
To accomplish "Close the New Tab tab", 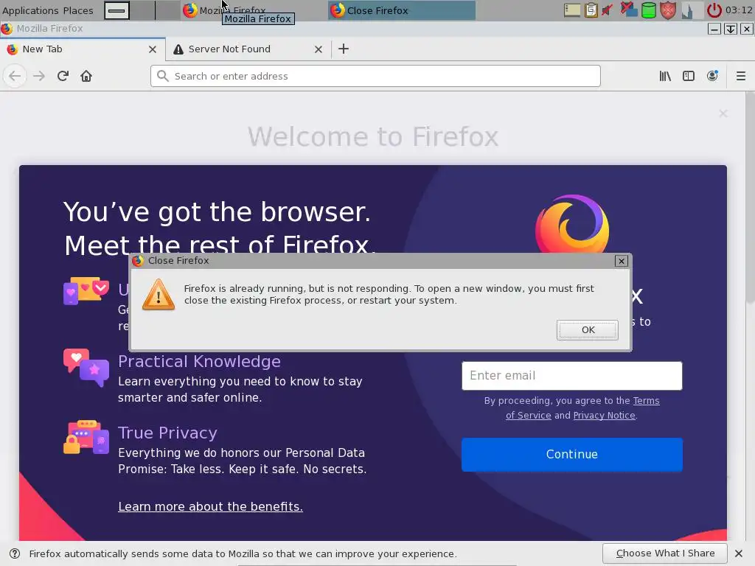I will (x=152, y=49).
